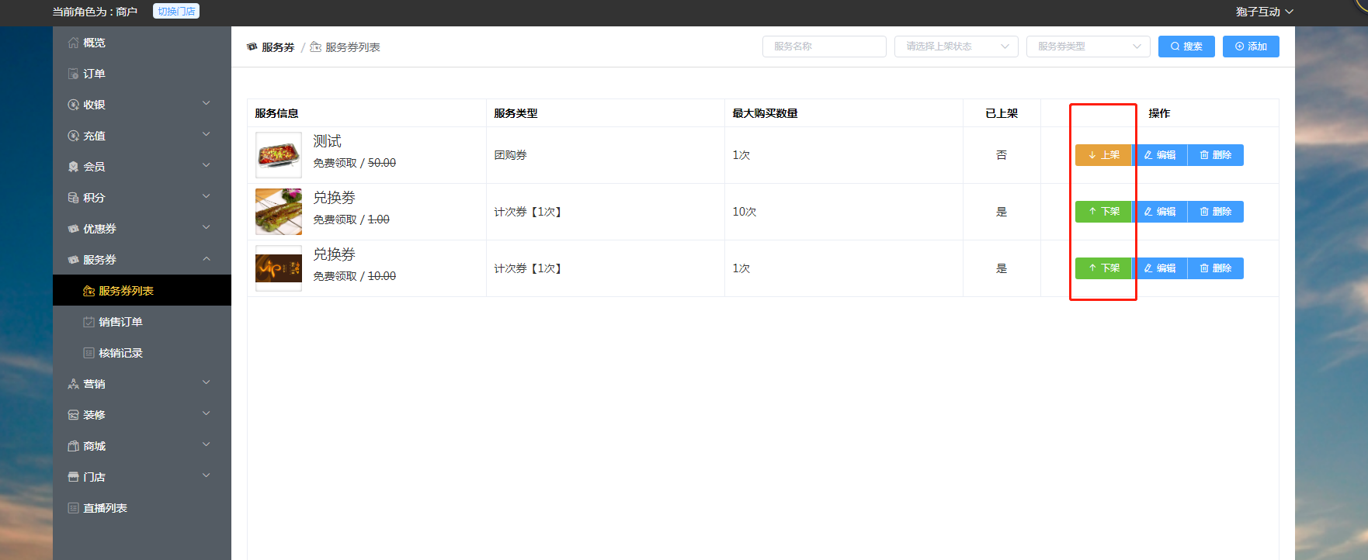Click the 充值 recharge icon
Screen dimensions: 1368x560
(x=73, y=136)
